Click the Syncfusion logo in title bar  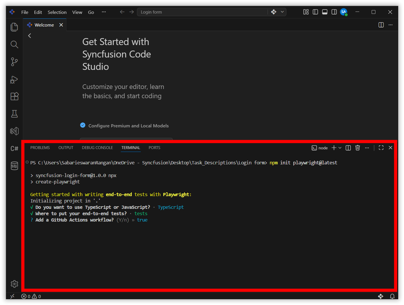12,12
